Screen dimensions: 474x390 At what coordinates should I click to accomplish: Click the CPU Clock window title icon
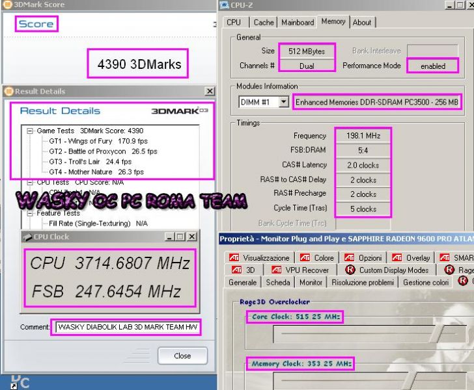(27, 237)
